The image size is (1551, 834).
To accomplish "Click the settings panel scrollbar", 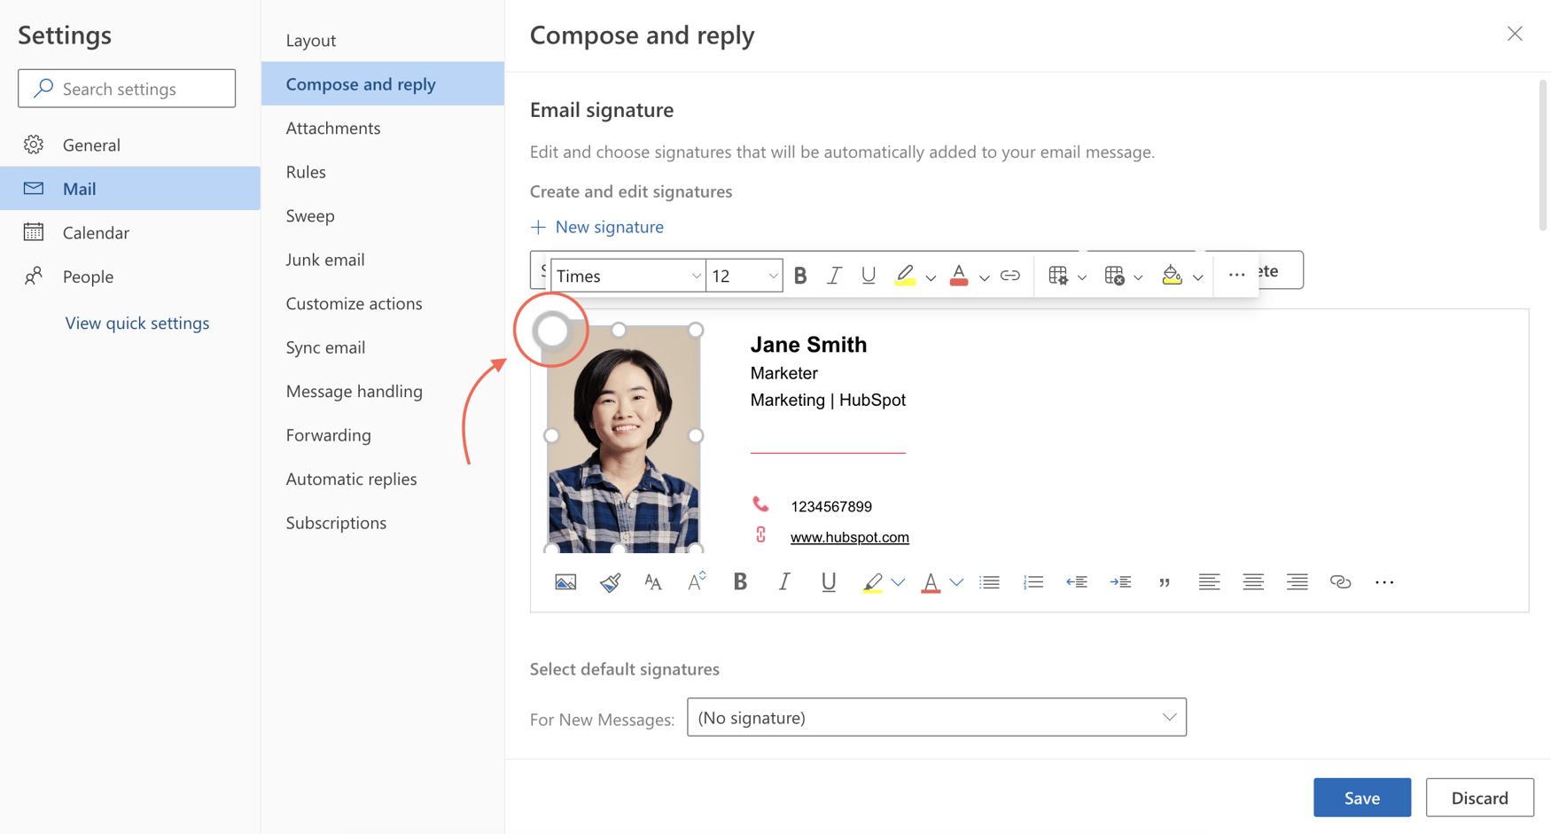I will pyautogui.click(x=1543, y=155).
